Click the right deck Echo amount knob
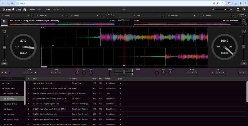The width and height of the screenshot is (248, 126). click(163, 15)
